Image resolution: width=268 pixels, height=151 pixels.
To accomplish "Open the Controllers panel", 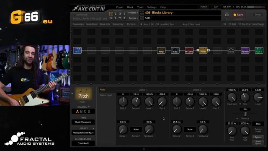I will [78, 24].
